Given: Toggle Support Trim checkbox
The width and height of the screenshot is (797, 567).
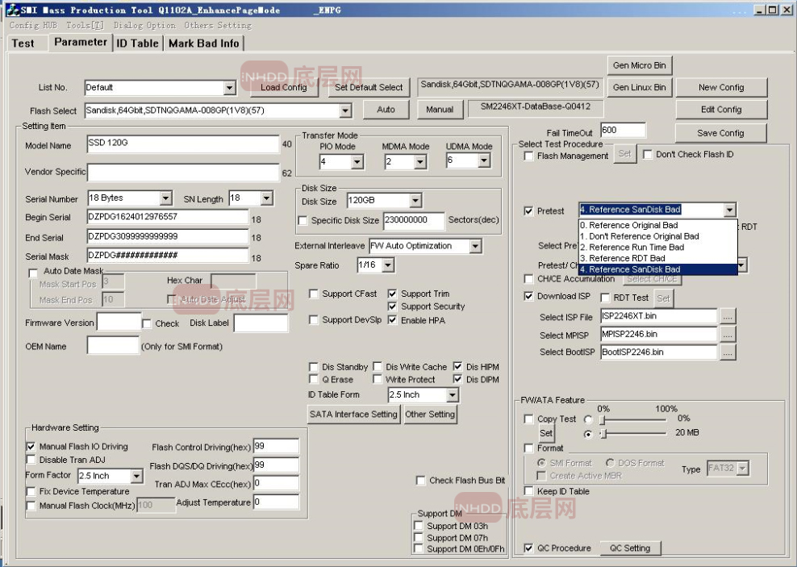Looking at the screenshot, I should pyautogui.click(x=392, y=294).
